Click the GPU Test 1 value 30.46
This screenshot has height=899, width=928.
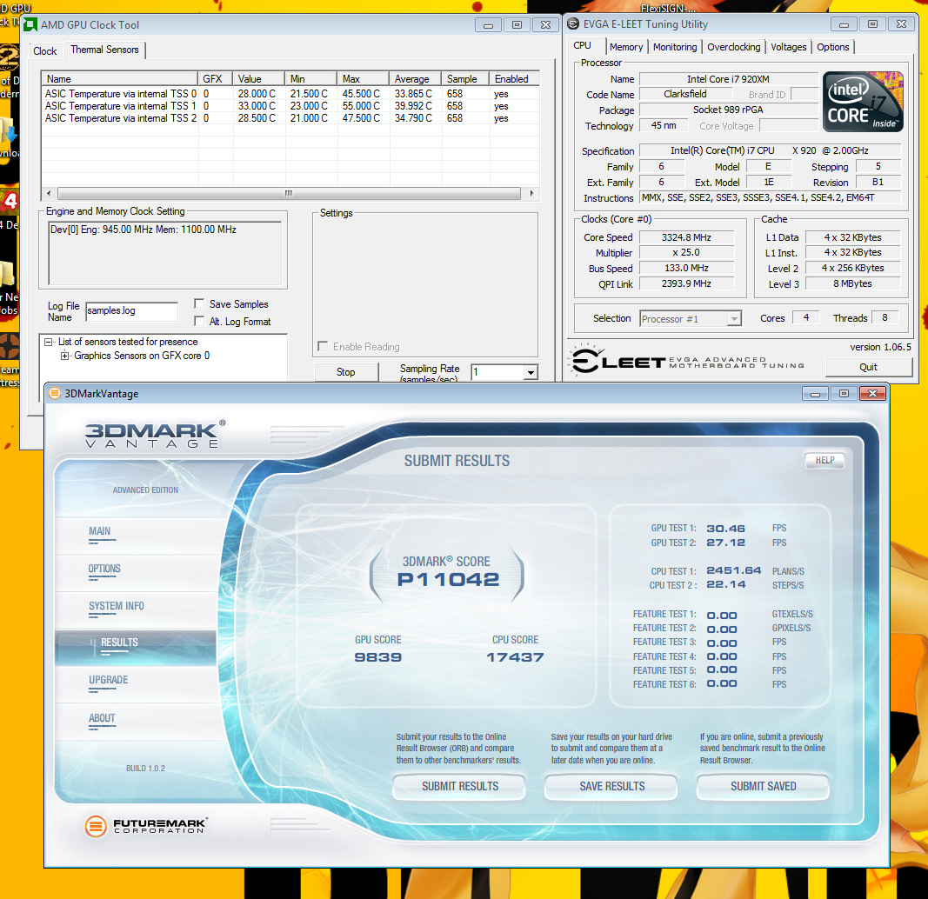click(725, 528)
